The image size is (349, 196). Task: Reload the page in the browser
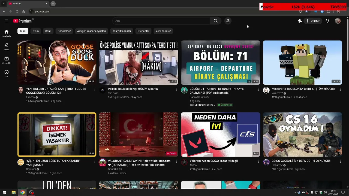pos(17,11)
